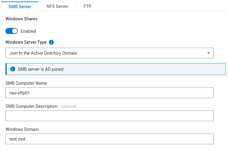This screenshot has width=228, height=150.
Task: Click the Windows Domain label
Action: pos(22,129)
